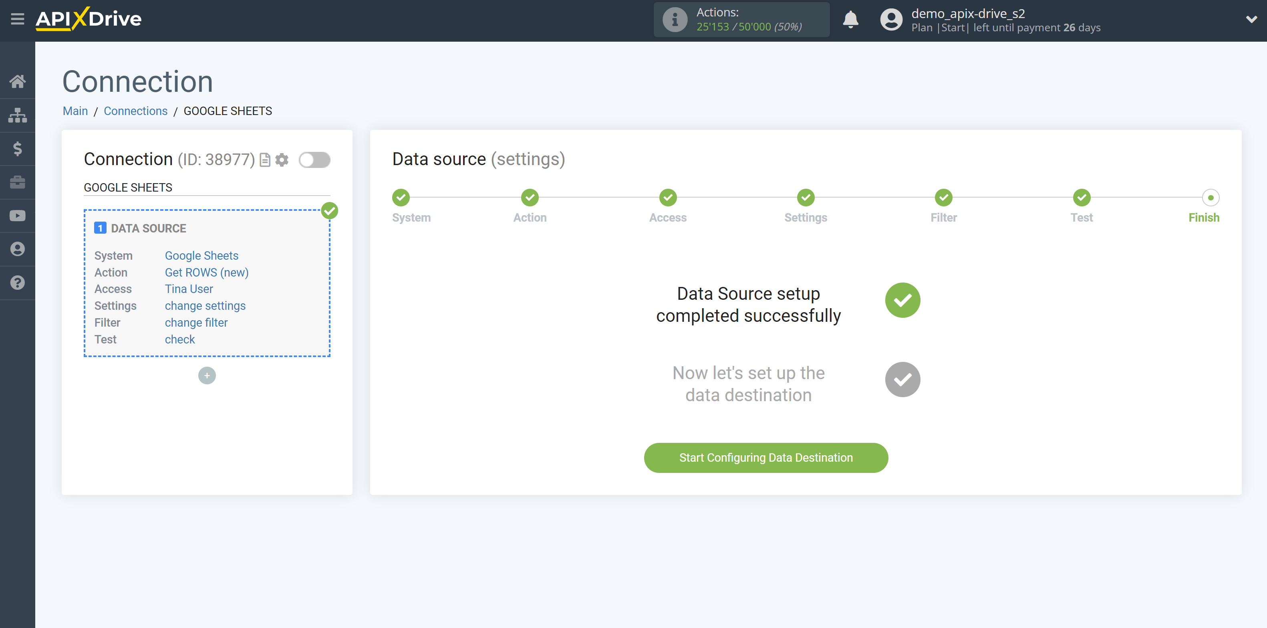
Task: Open the Connections breadcrumb link
Action: point(135,111)
